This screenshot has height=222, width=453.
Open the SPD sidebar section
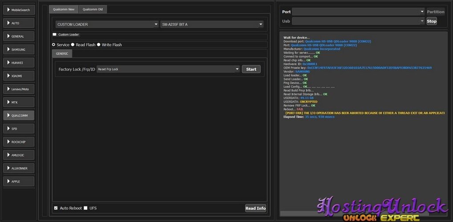(x=19, y=129)
